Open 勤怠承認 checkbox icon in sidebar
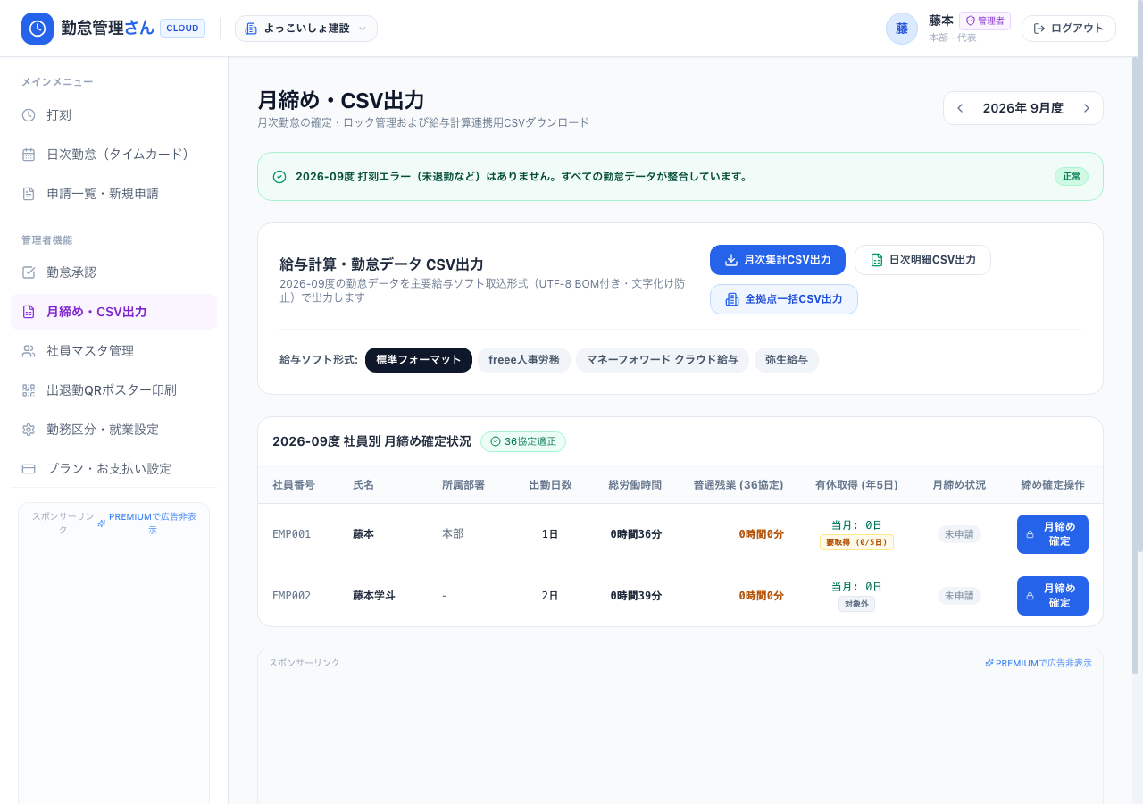1143x804 pixels. (29, 272)
